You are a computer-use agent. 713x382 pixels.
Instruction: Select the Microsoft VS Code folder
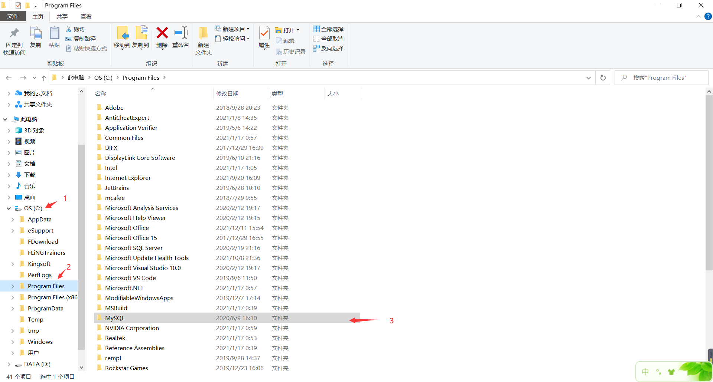[227, 278]
